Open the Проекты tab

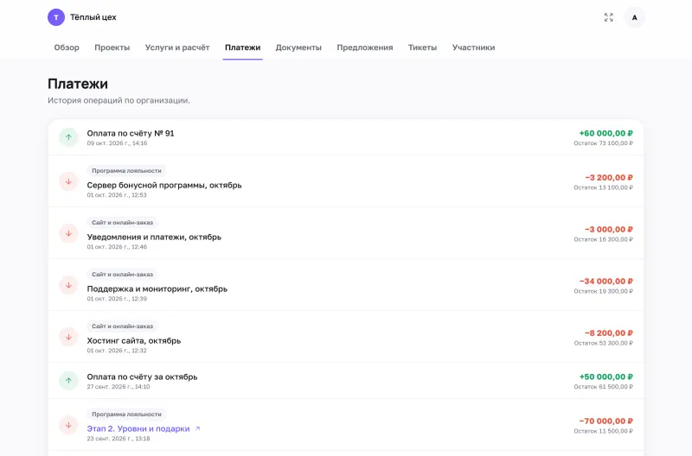click(x=112, y=47)
